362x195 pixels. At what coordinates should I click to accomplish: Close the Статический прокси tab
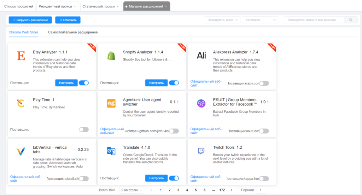point(117,6)
